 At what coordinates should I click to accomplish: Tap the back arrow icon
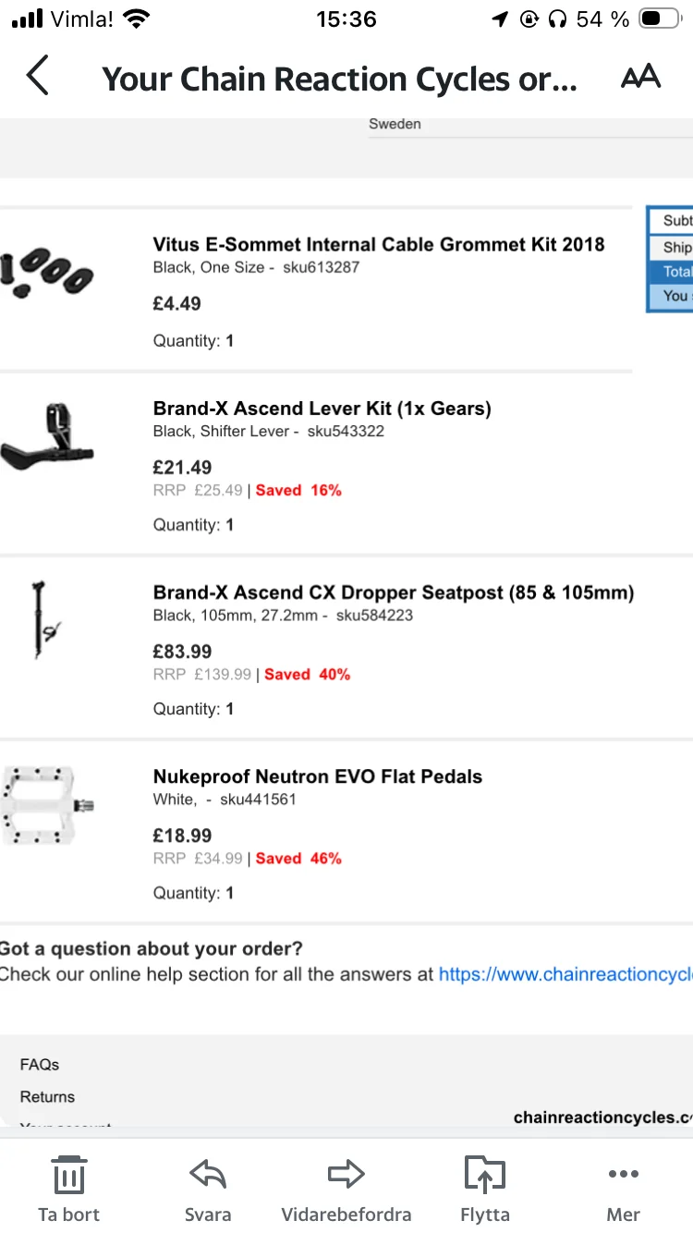[37, 77]
